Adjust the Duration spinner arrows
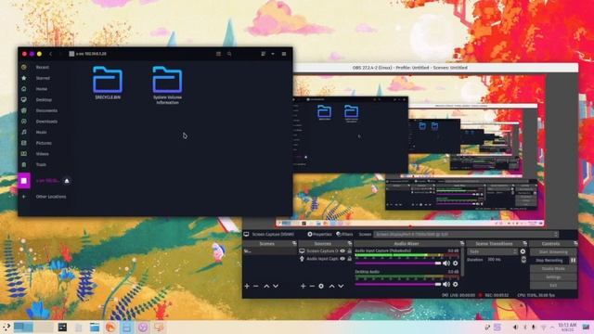The width and height of the screenshot is (594, 334). click(x=523, y=260)
